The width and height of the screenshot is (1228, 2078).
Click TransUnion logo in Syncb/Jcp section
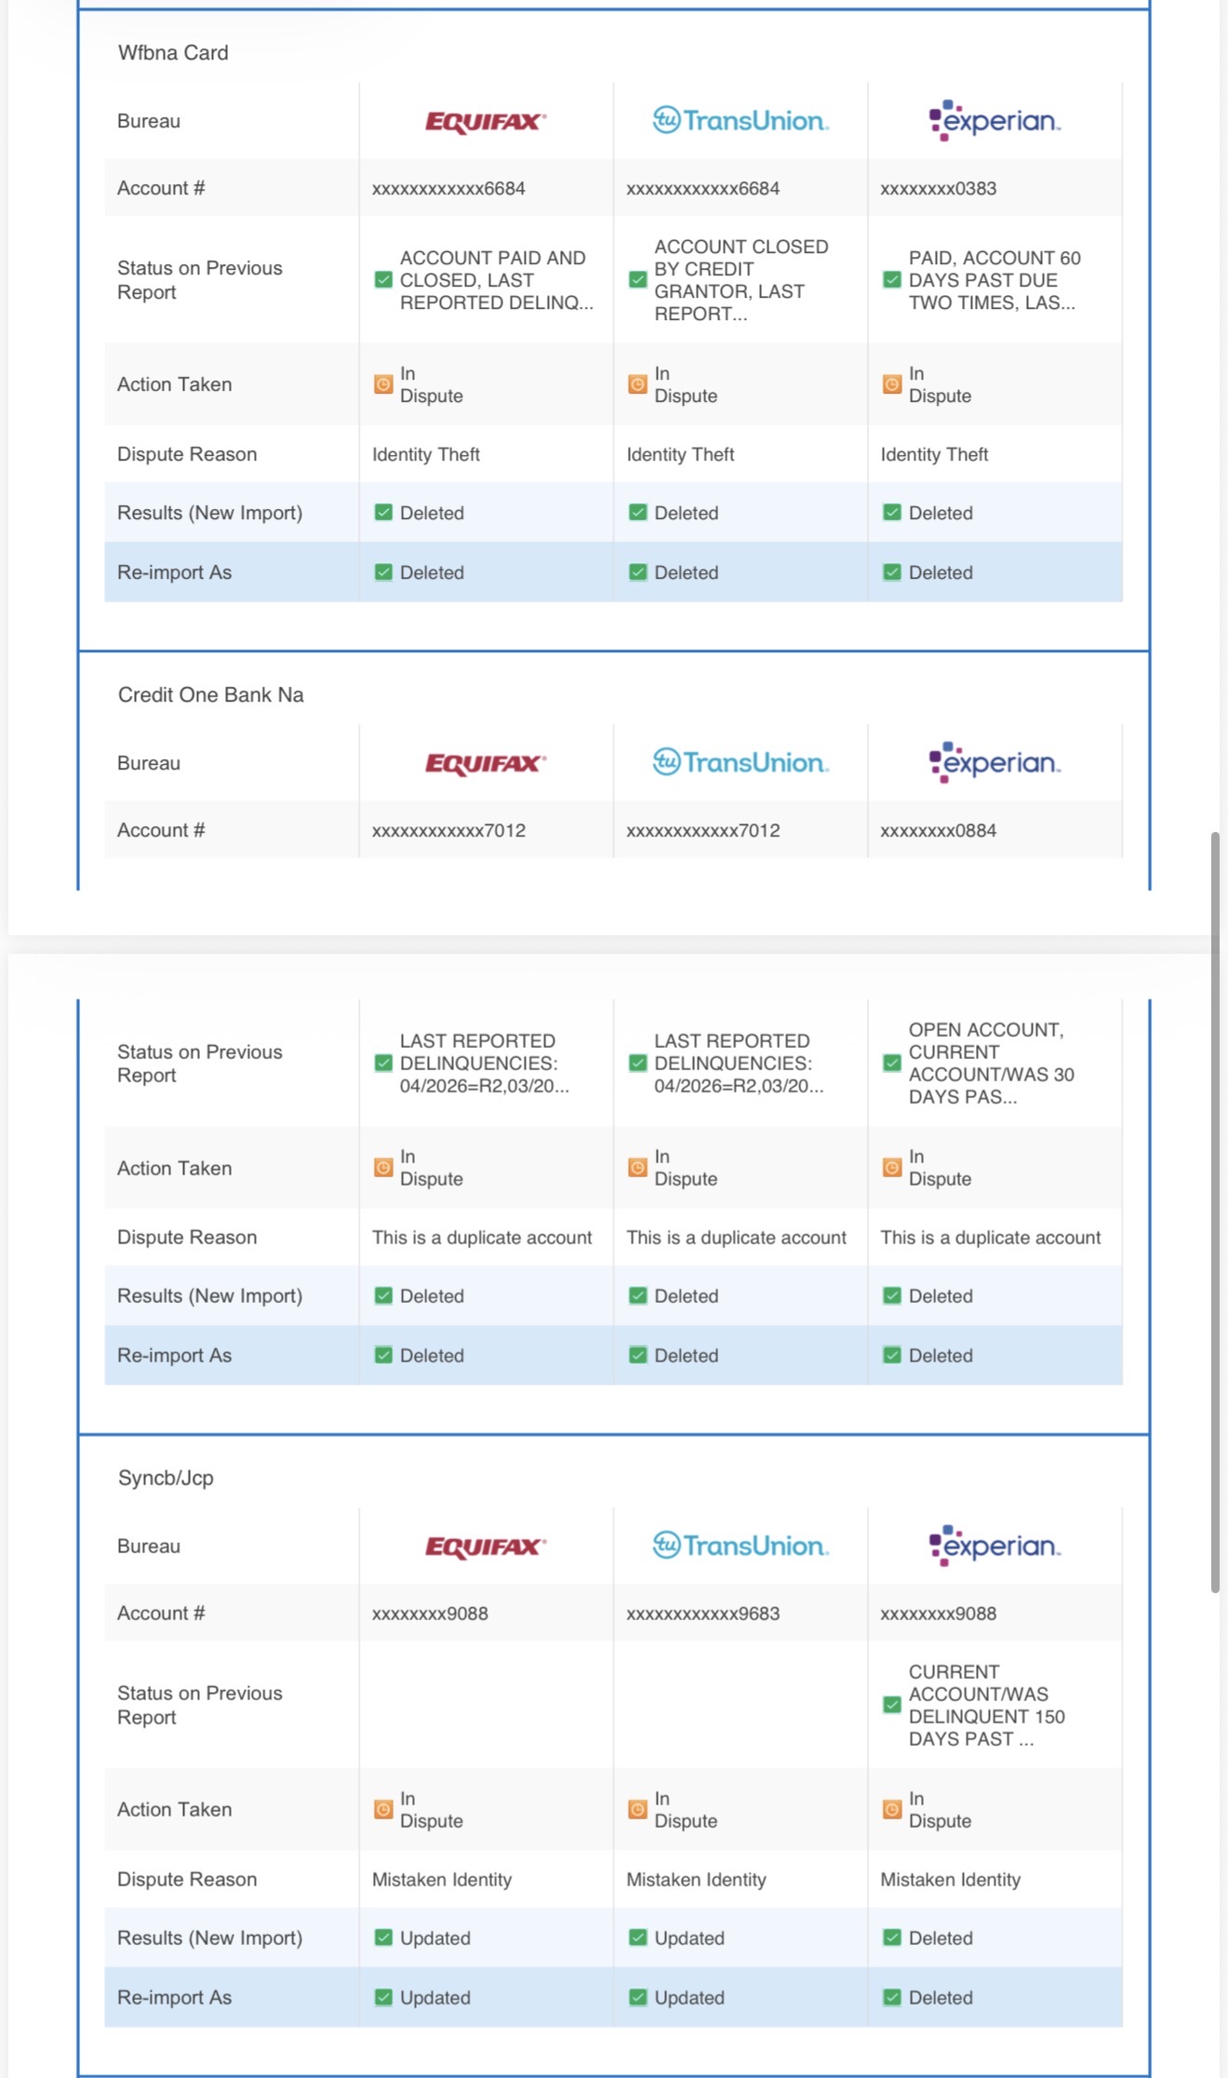741,1545
